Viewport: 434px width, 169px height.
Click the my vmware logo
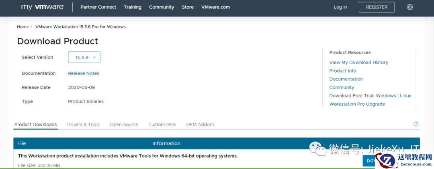click(x=43, y=7)
